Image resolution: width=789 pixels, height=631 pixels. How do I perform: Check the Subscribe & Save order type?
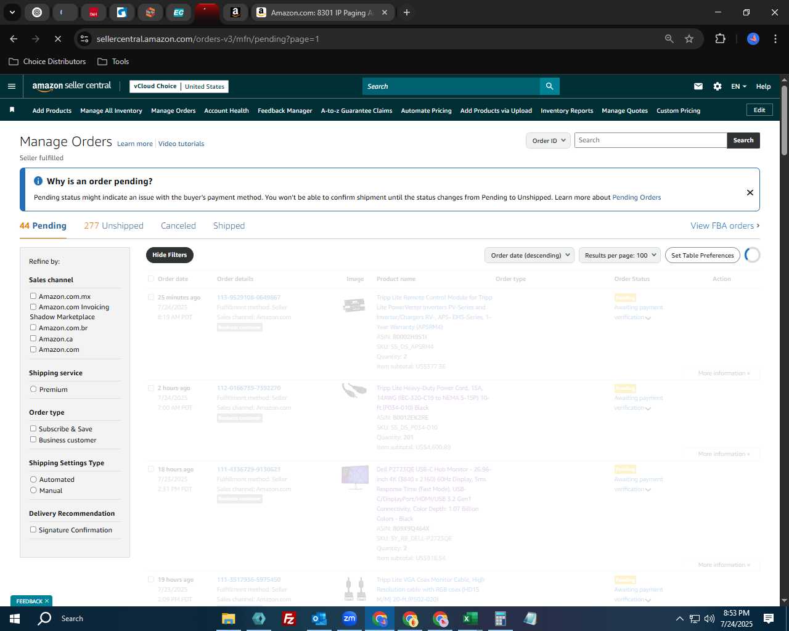[x=33, y=429]
